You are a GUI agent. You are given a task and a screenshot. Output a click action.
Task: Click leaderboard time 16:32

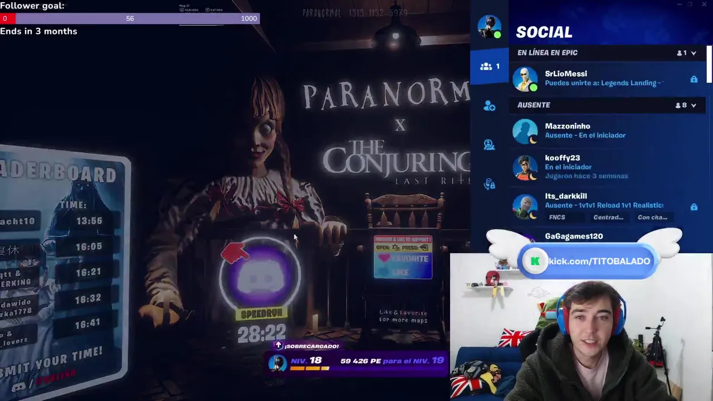[x=88, y=299]
